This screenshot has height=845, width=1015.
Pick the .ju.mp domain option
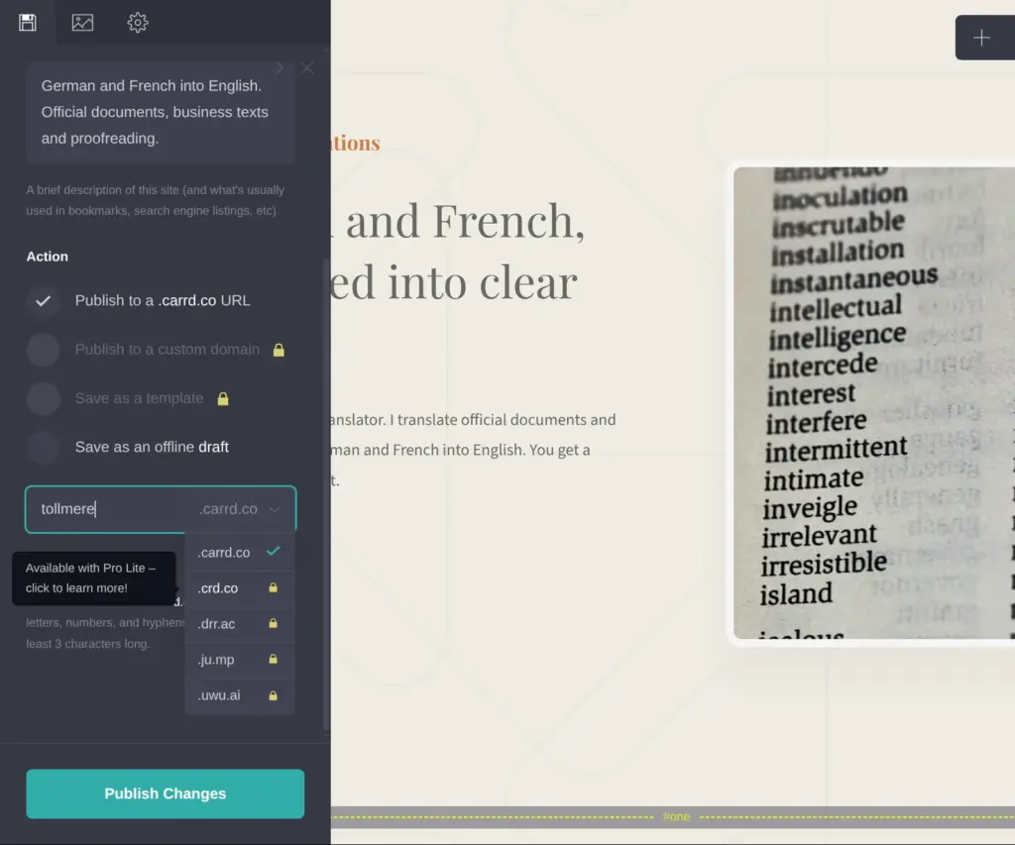[x=240, y=660]
